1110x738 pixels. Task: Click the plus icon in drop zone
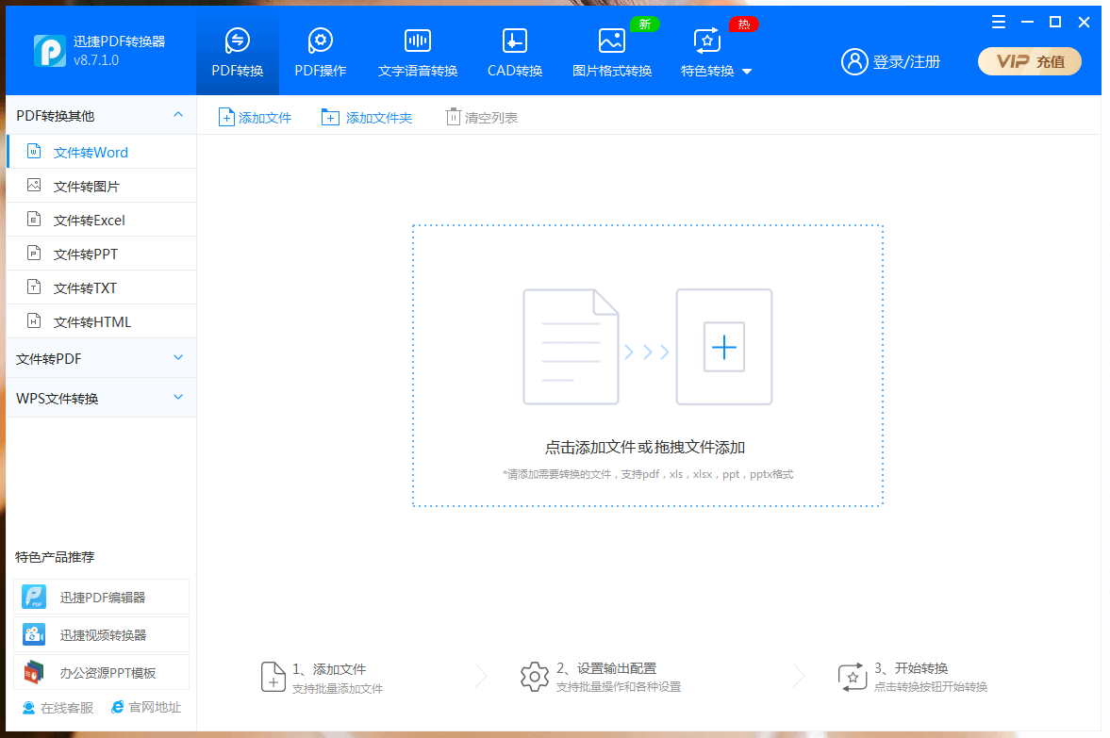pyautogui.click(x=724, y=348)
